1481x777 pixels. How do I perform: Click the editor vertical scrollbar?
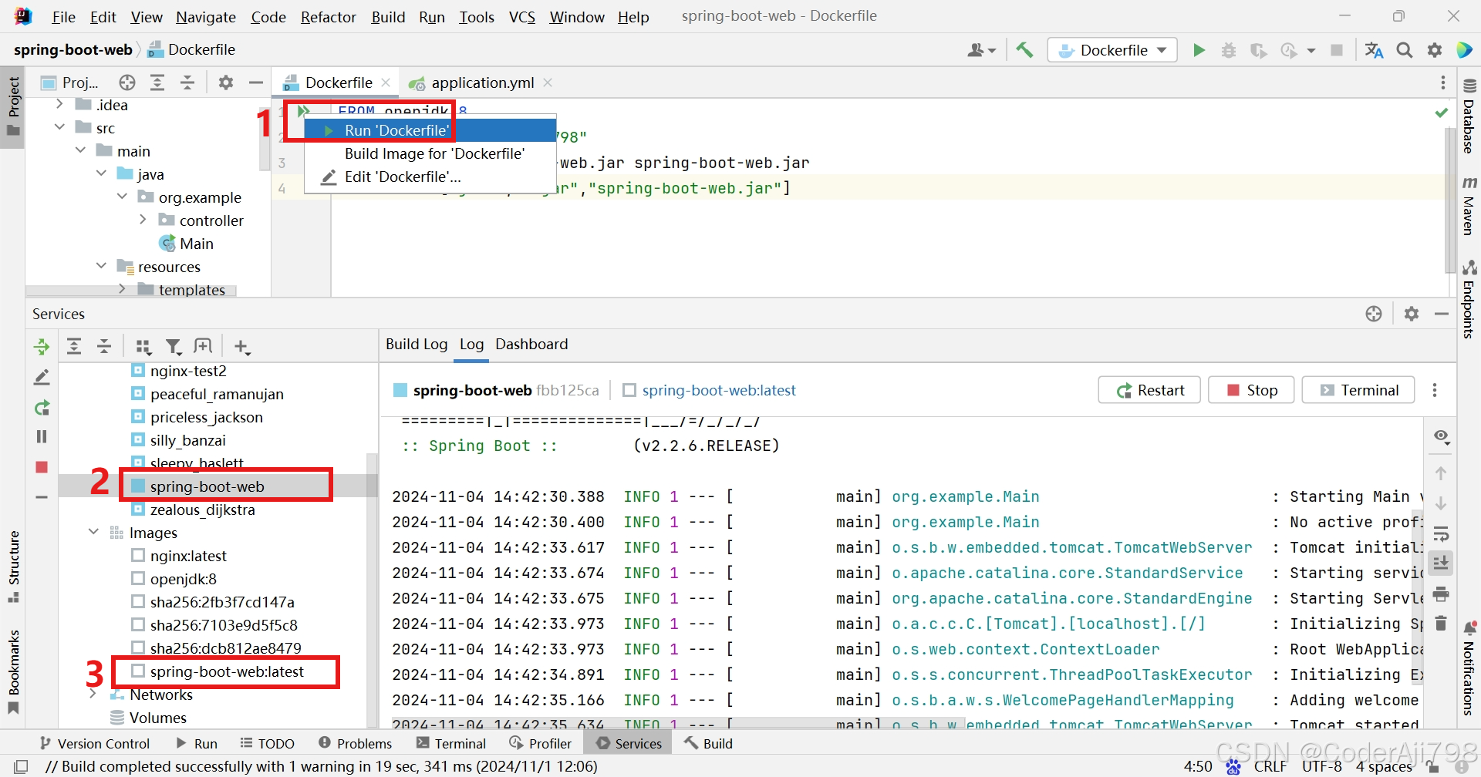click(x=1450, y=200)
